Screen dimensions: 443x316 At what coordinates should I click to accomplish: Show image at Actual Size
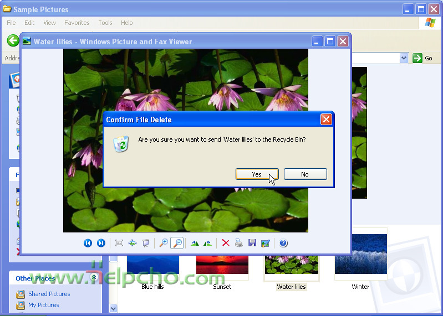(x=133, y=243)
